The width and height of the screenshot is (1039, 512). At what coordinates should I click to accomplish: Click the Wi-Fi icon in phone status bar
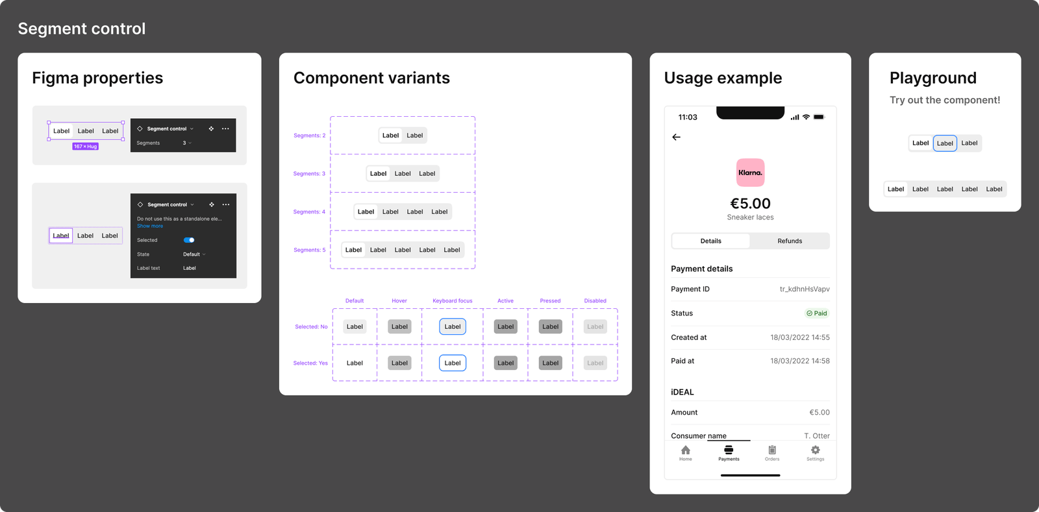coord(806,117)
